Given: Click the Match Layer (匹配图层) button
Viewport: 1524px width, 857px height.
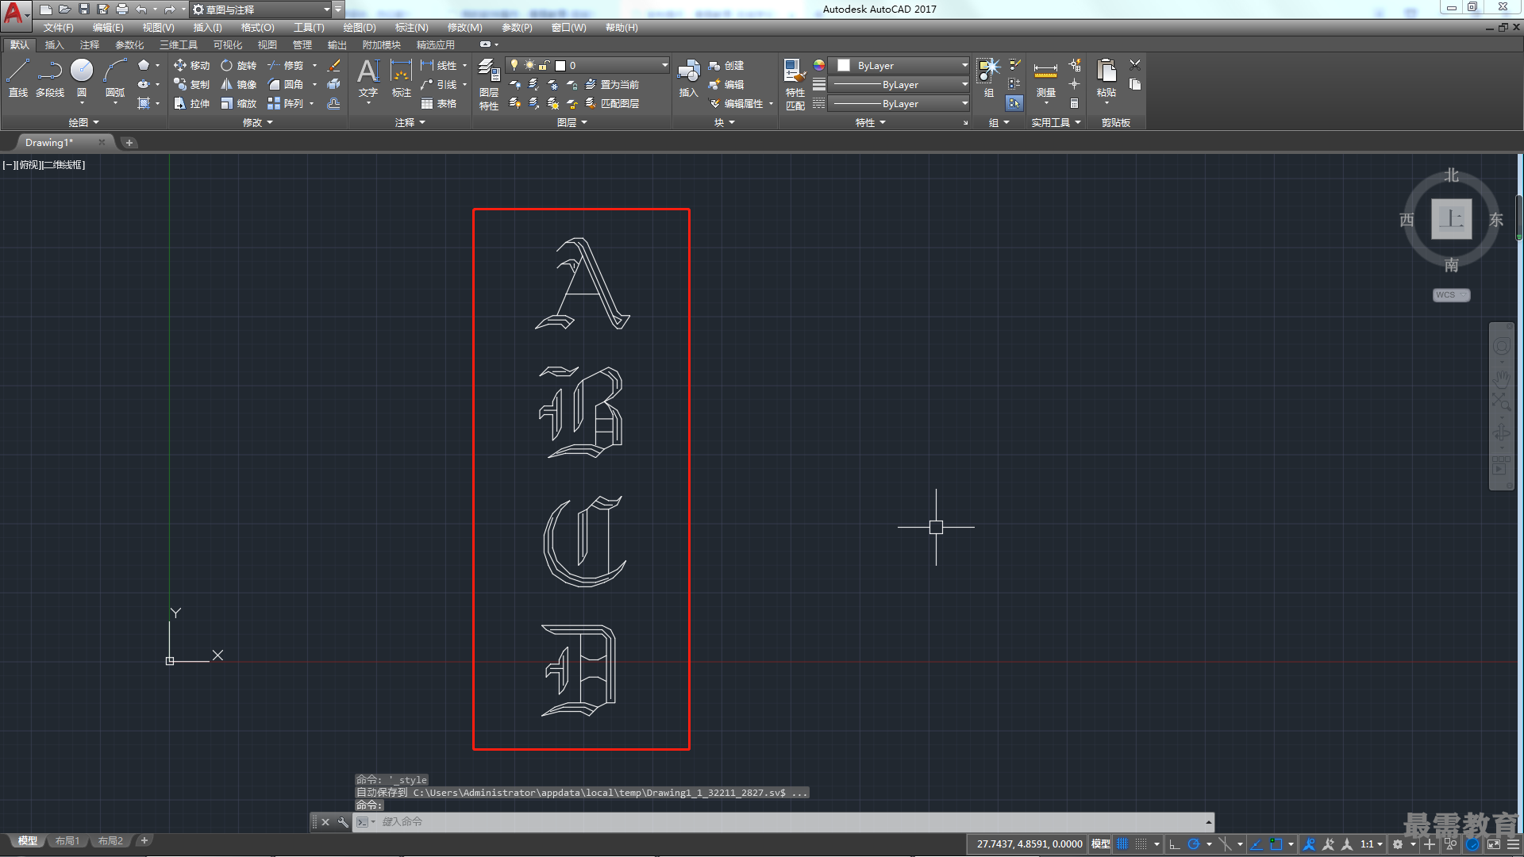Looking at the screenshot, I should coord(612,104).
